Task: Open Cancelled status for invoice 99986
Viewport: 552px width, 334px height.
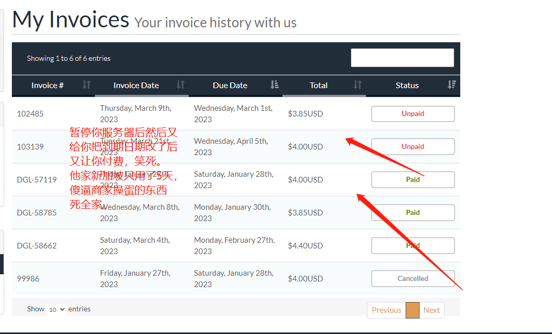Action: click(413, 278)
